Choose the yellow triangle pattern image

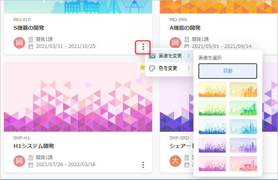pos(212,90)
